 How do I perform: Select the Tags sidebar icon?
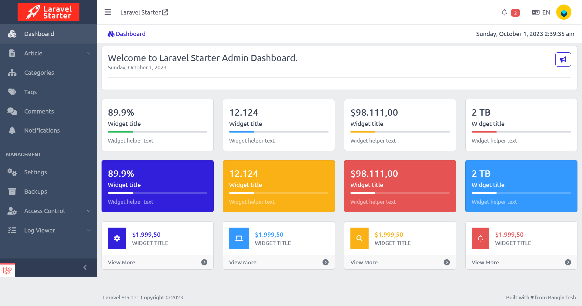[x=12, y=92]
